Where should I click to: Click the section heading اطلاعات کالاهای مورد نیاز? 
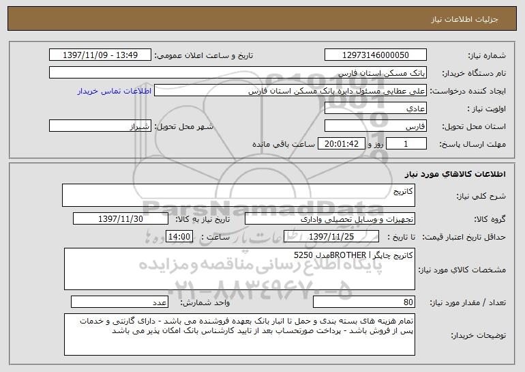[455, 174]
